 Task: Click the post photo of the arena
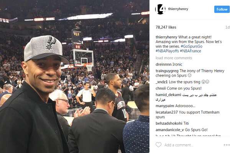coord(75,76)
